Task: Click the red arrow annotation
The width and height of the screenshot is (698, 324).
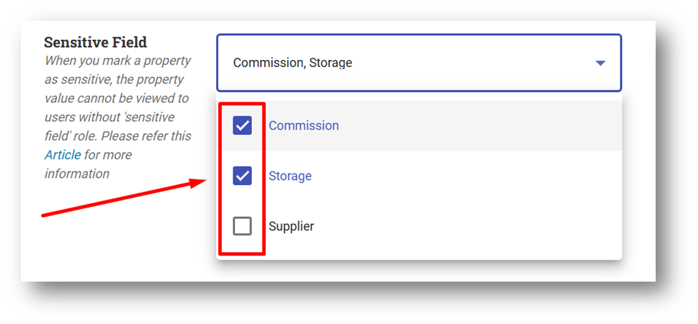Action: [x=124, y=198]
